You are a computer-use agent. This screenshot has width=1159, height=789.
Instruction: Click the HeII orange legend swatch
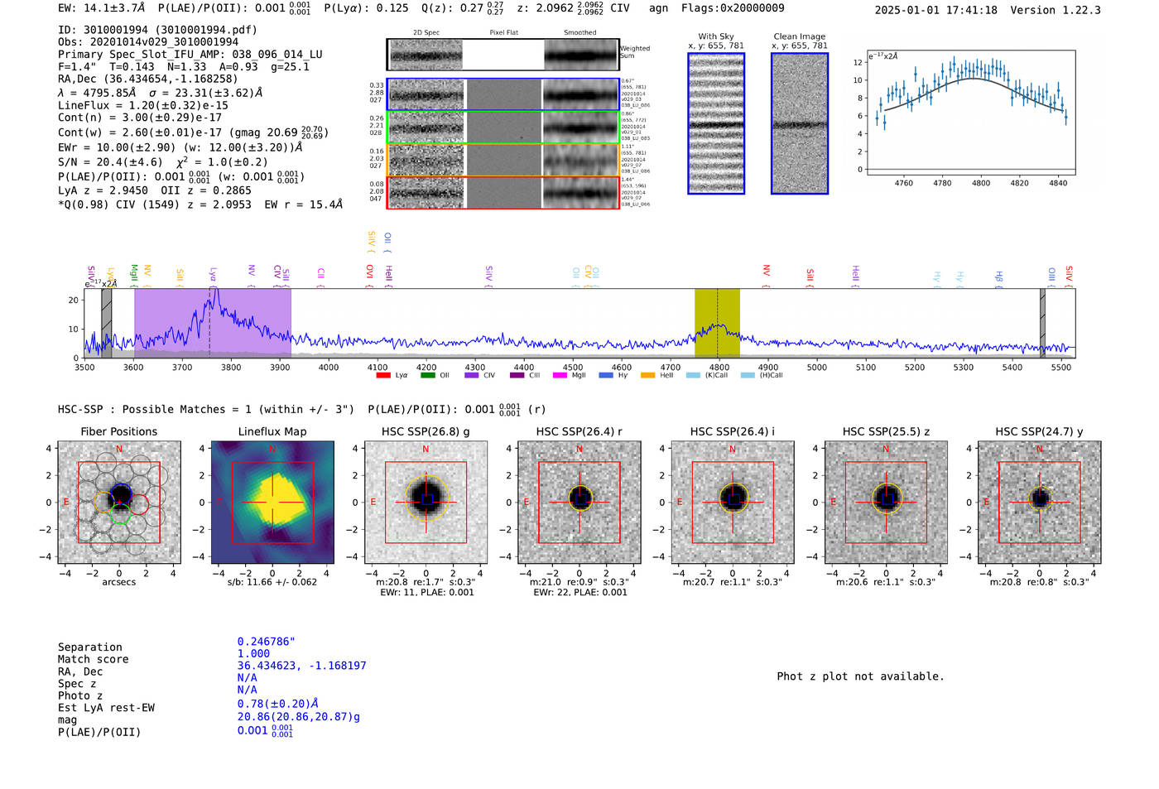click(x=648, y=376)
